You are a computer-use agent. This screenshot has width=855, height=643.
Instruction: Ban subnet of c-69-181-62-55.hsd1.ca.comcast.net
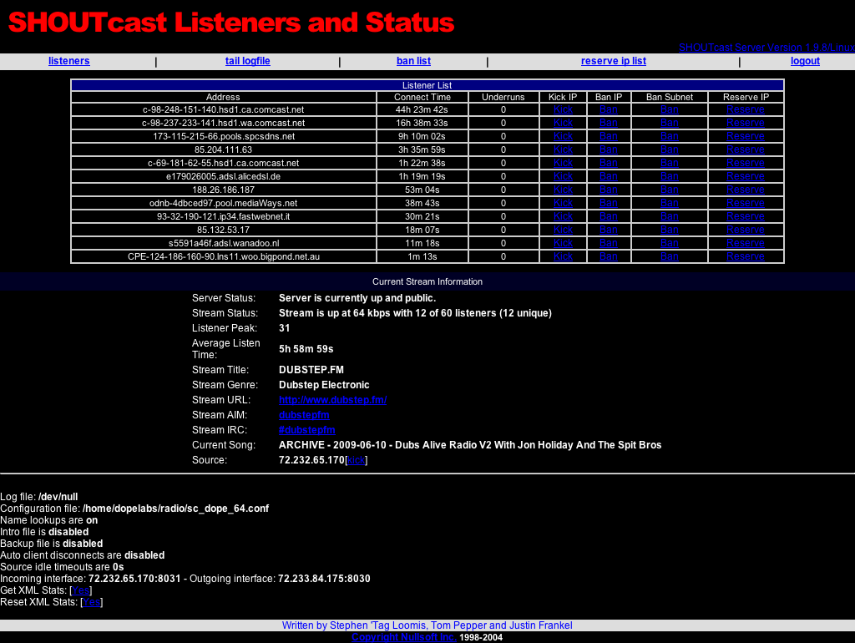tap(670, 163)
